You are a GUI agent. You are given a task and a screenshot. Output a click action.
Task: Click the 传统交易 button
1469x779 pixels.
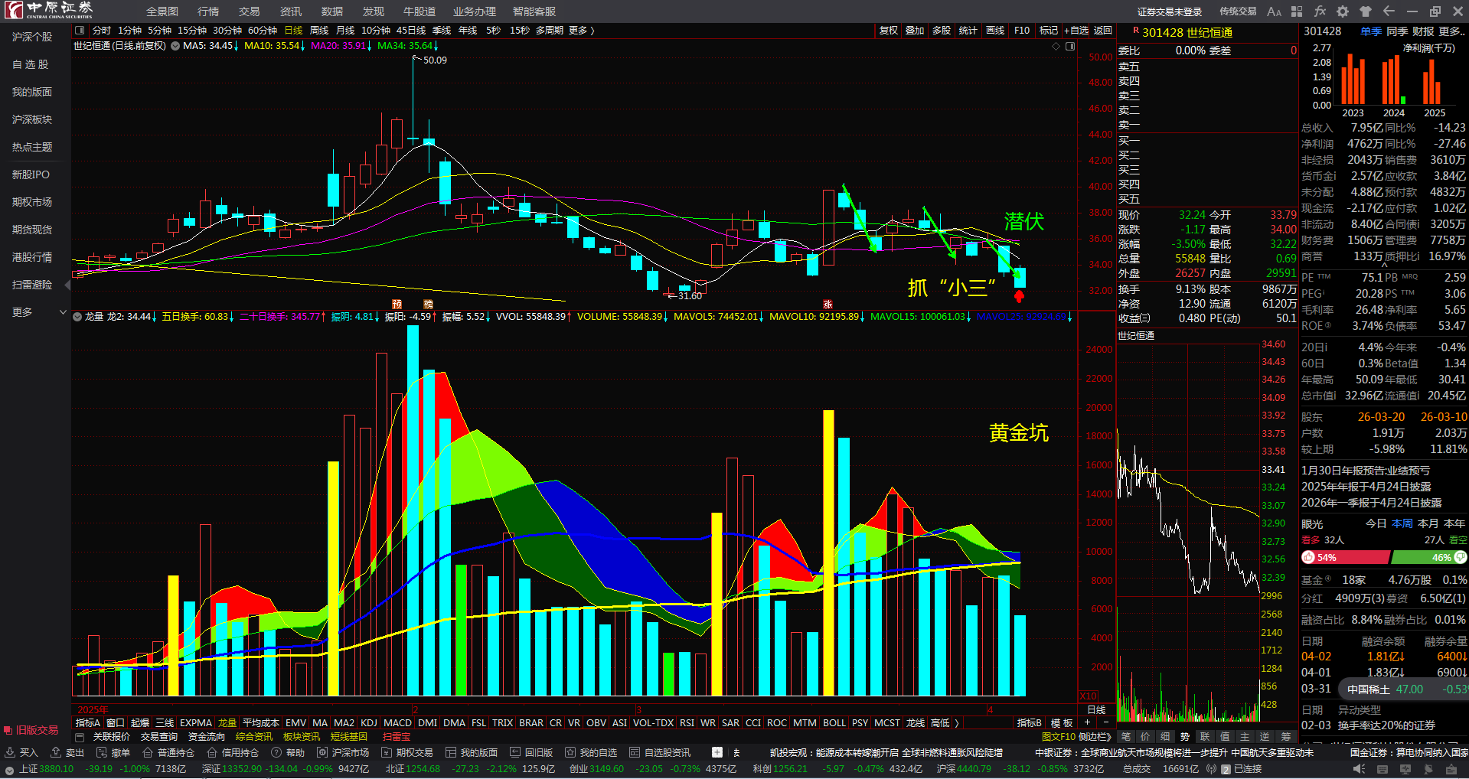[x=1238, y=11]
